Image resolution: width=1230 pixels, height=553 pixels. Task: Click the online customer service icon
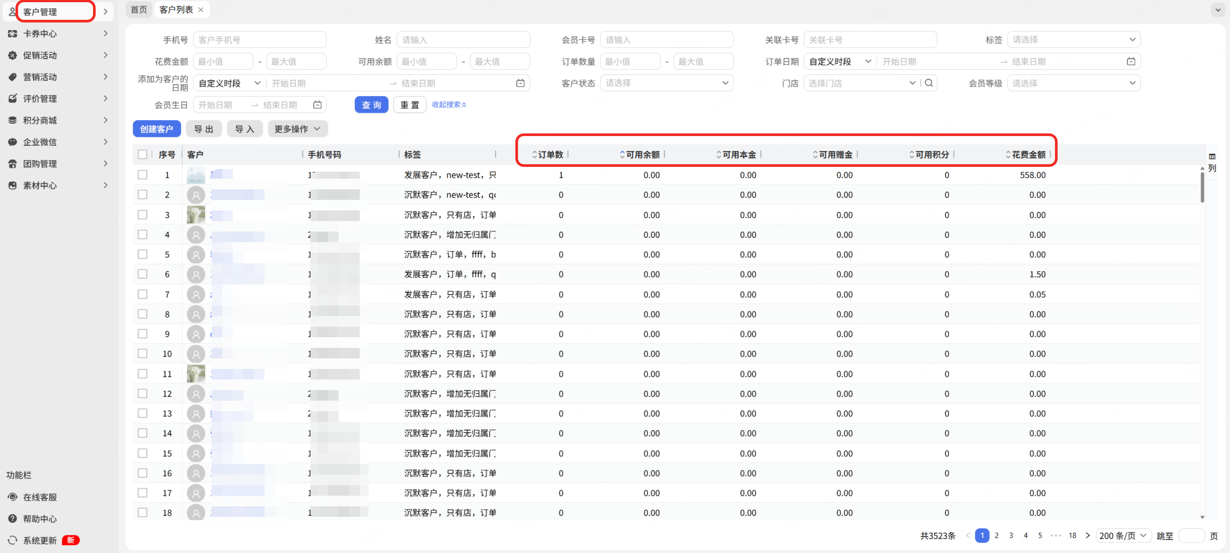tap(12, 497)
